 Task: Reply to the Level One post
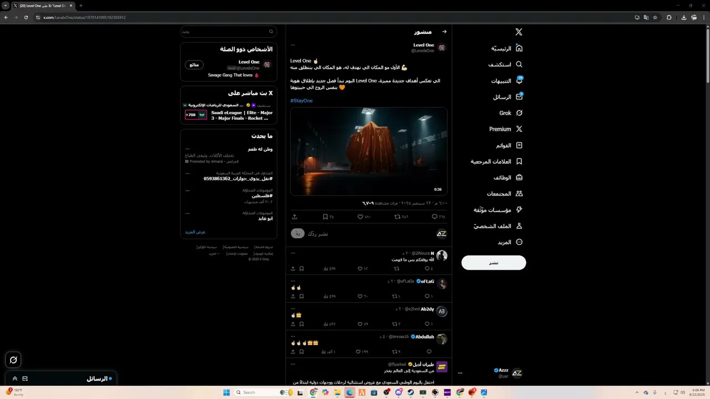tap(439, 217)
